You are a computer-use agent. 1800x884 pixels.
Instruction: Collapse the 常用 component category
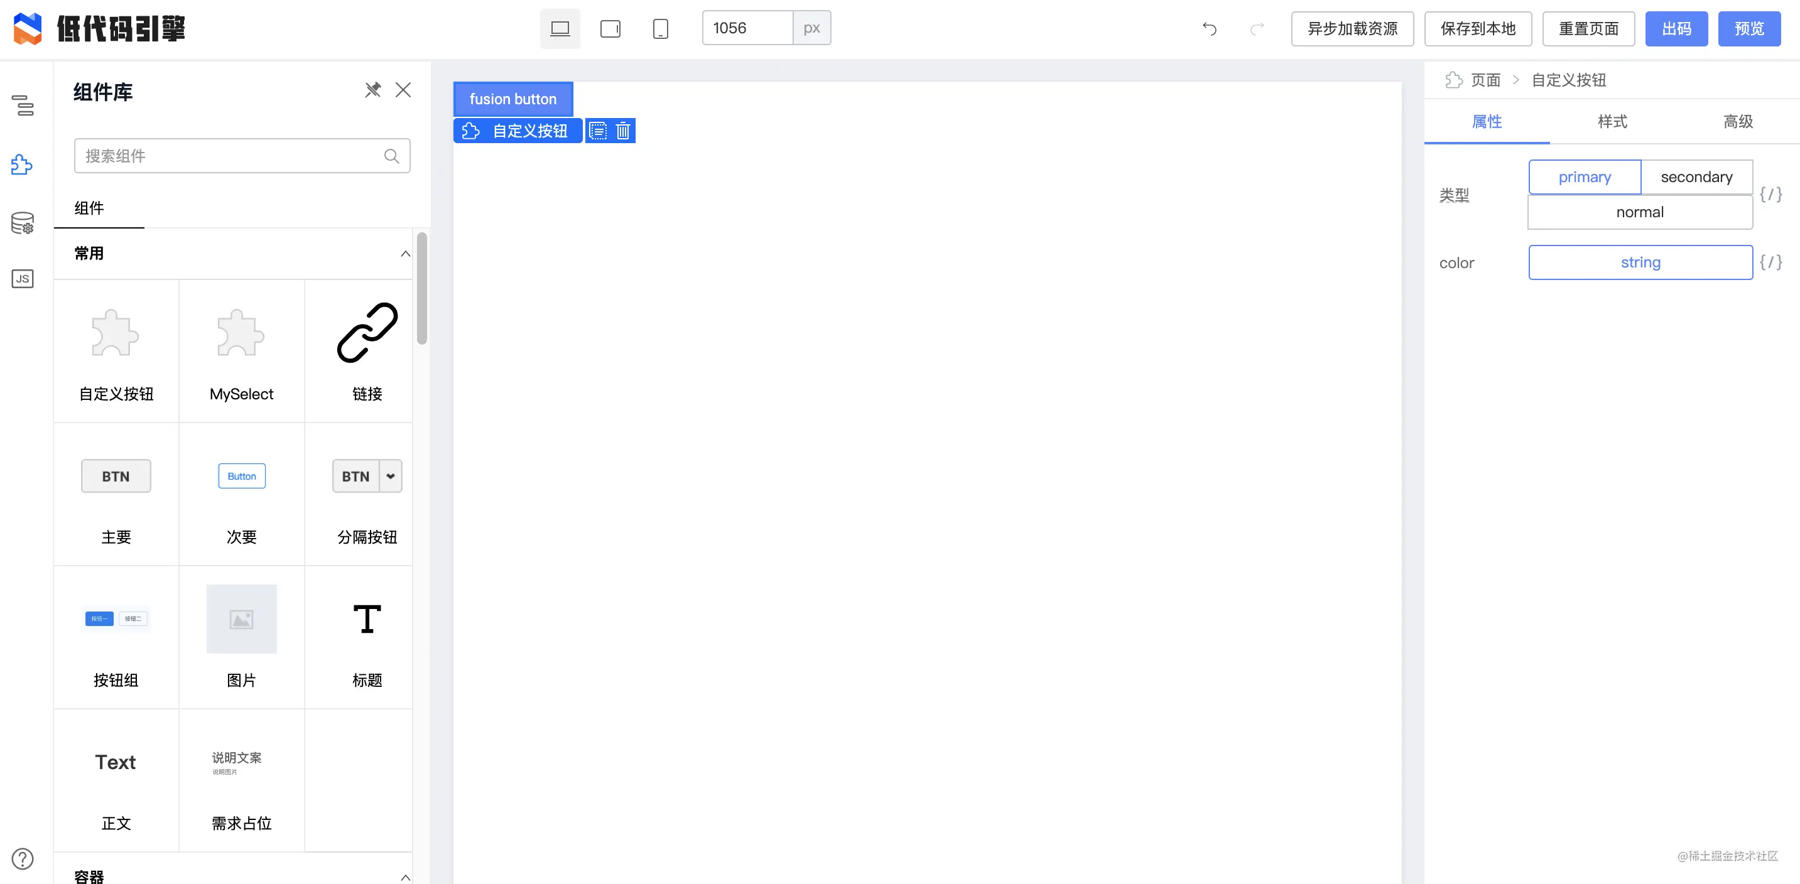405,254
